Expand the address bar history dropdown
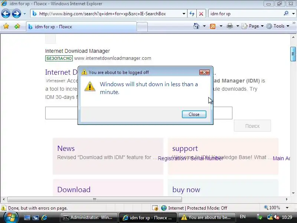Viewport: 297px width, 223px height. (184, 14)
